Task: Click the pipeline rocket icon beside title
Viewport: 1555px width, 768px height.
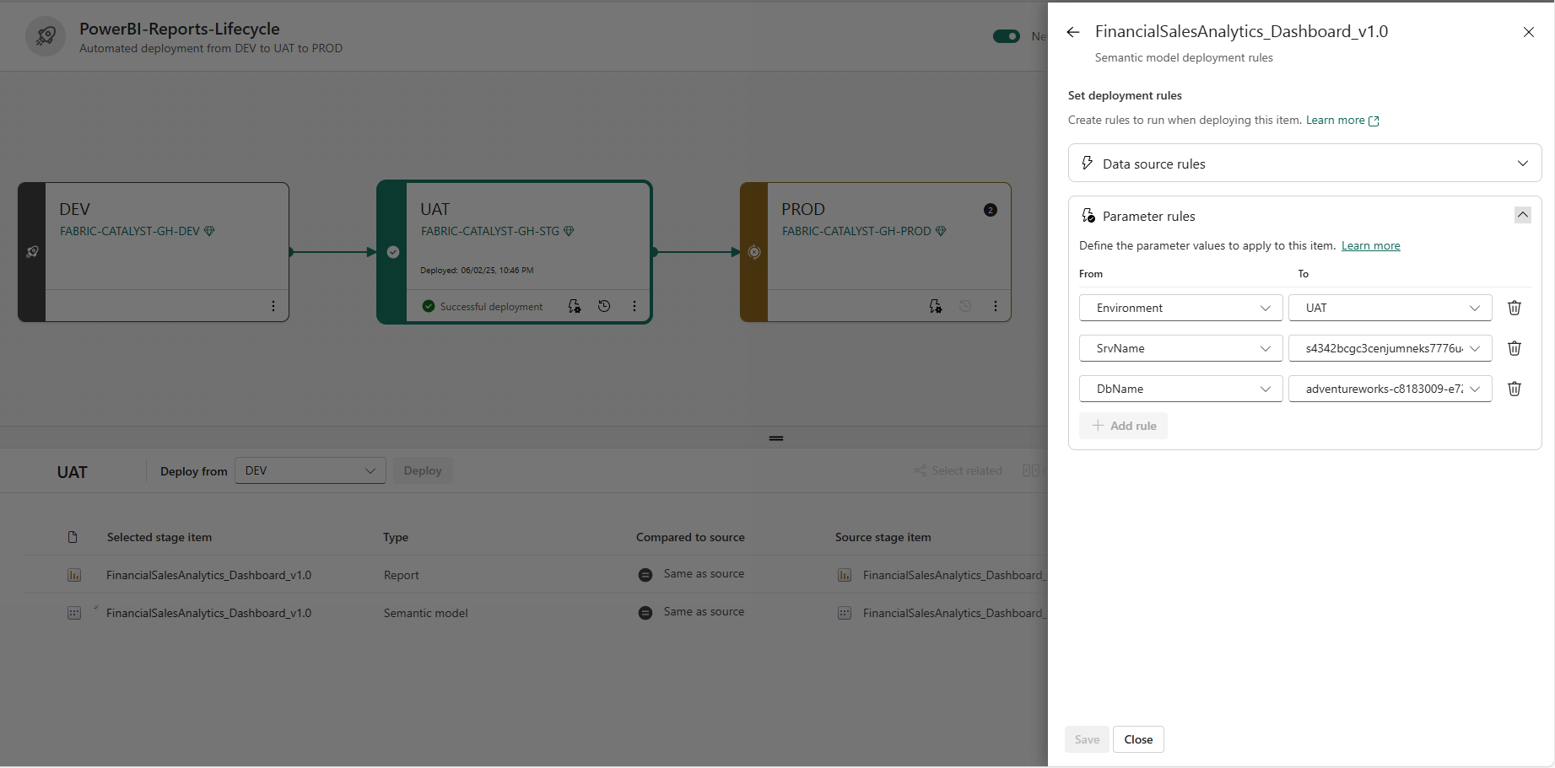Action: [46, 36]
